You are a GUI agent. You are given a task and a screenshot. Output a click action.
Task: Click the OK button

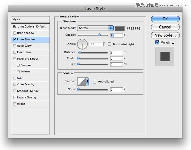(165, 19)
